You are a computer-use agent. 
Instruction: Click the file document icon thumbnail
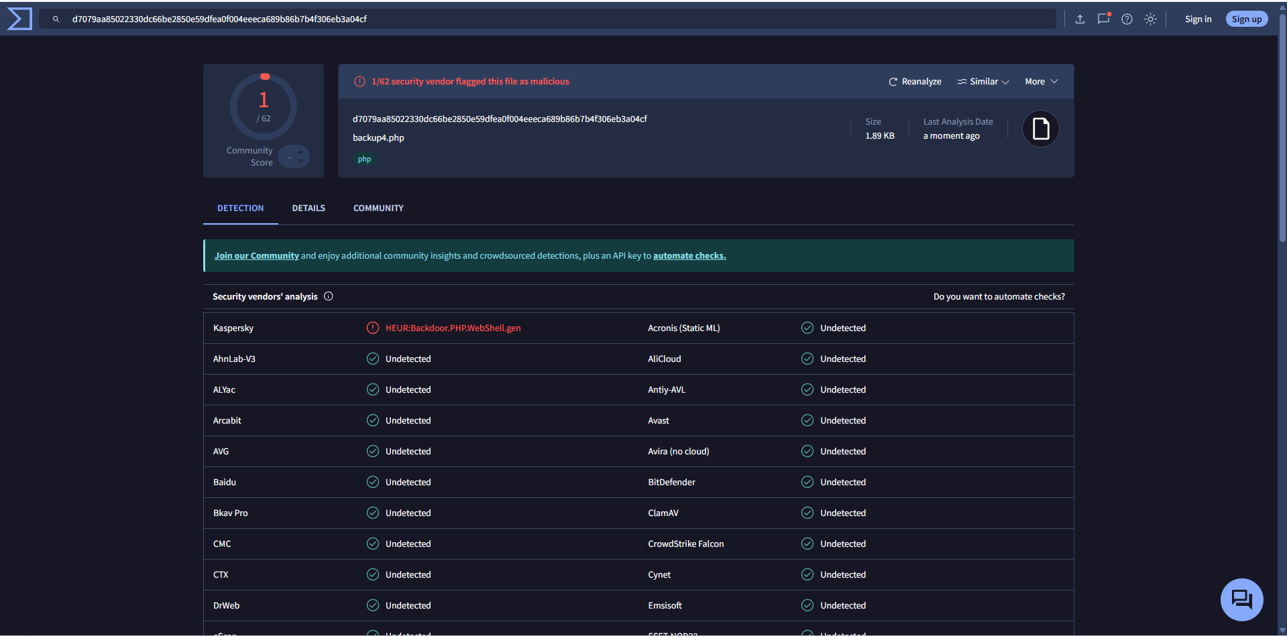click(1040, 128)
